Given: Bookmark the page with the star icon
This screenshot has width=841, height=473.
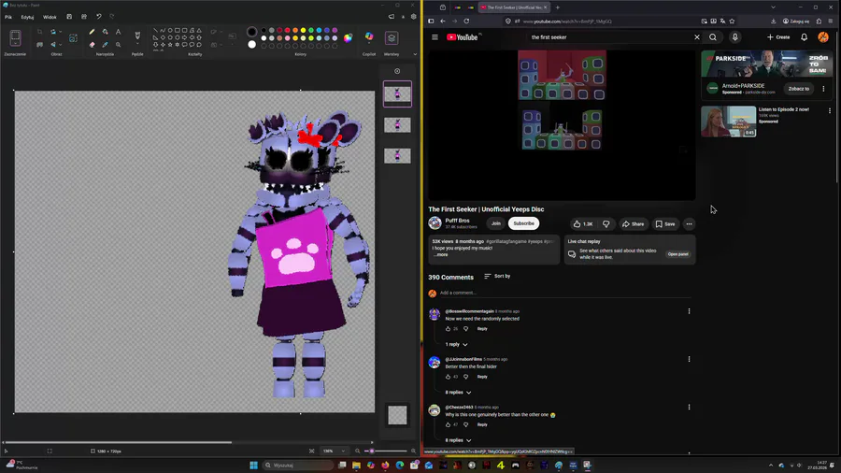Looking at the screenshot, I should pos(732,21).
